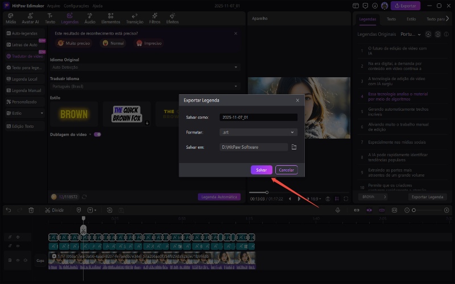The image size is (455, 284).
Task: Click the fullscreen icon under the preview
Action: click(x=346, y=199)
